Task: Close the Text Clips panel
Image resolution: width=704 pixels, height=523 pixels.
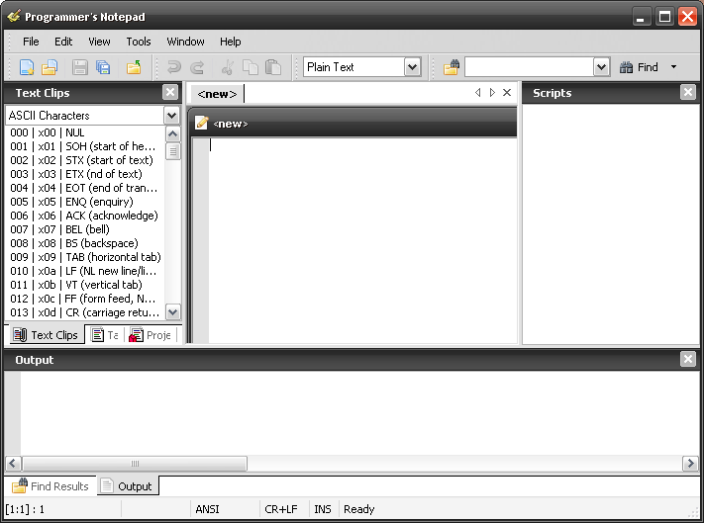Action: (170, 92)
